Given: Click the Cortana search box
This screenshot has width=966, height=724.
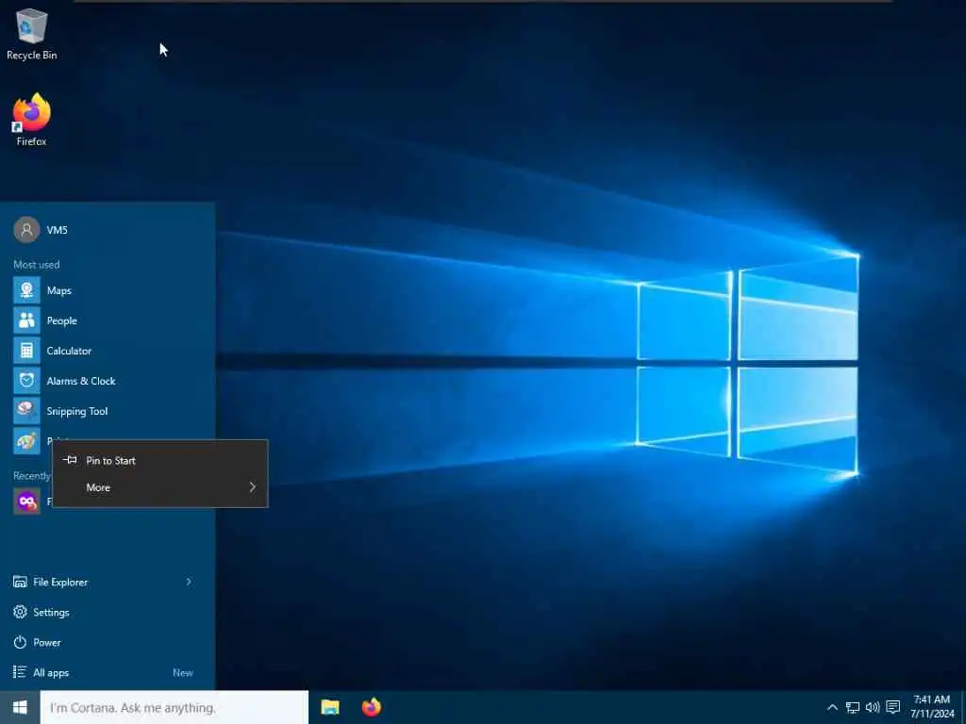Looking at the screenshot, I should pos(175,707).
